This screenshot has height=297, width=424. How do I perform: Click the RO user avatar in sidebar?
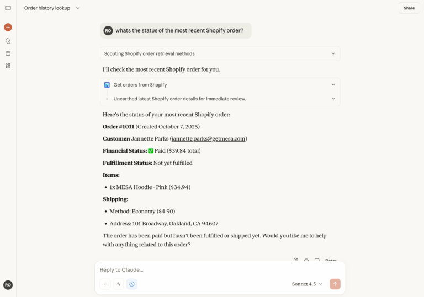pyautogui.click(x=8, y=285)
